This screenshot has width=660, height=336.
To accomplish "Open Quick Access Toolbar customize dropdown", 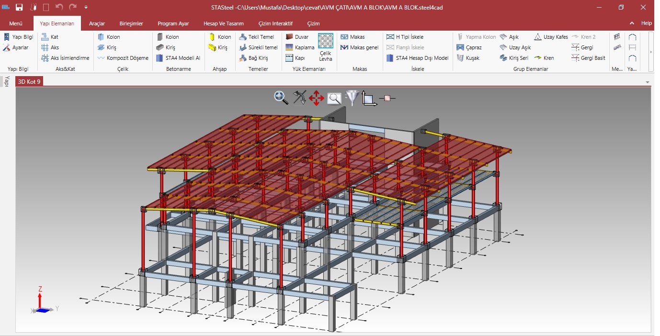I will click(x=86, y=7).
